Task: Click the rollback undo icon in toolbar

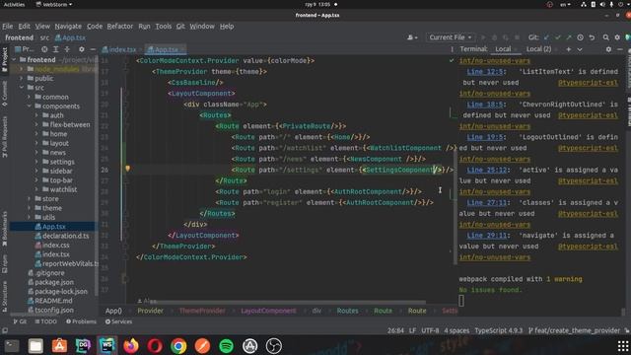Action: point(592,37)
